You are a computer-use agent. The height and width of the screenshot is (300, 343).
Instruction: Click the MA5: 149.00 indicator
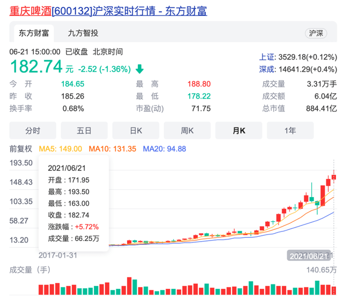[61, 149]
